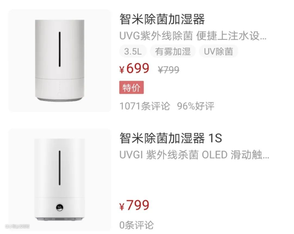The height and width of the screenshot is (234, 294).
Task: Click the ¥799 price of 1S
Action: click(x=134, y=205)
